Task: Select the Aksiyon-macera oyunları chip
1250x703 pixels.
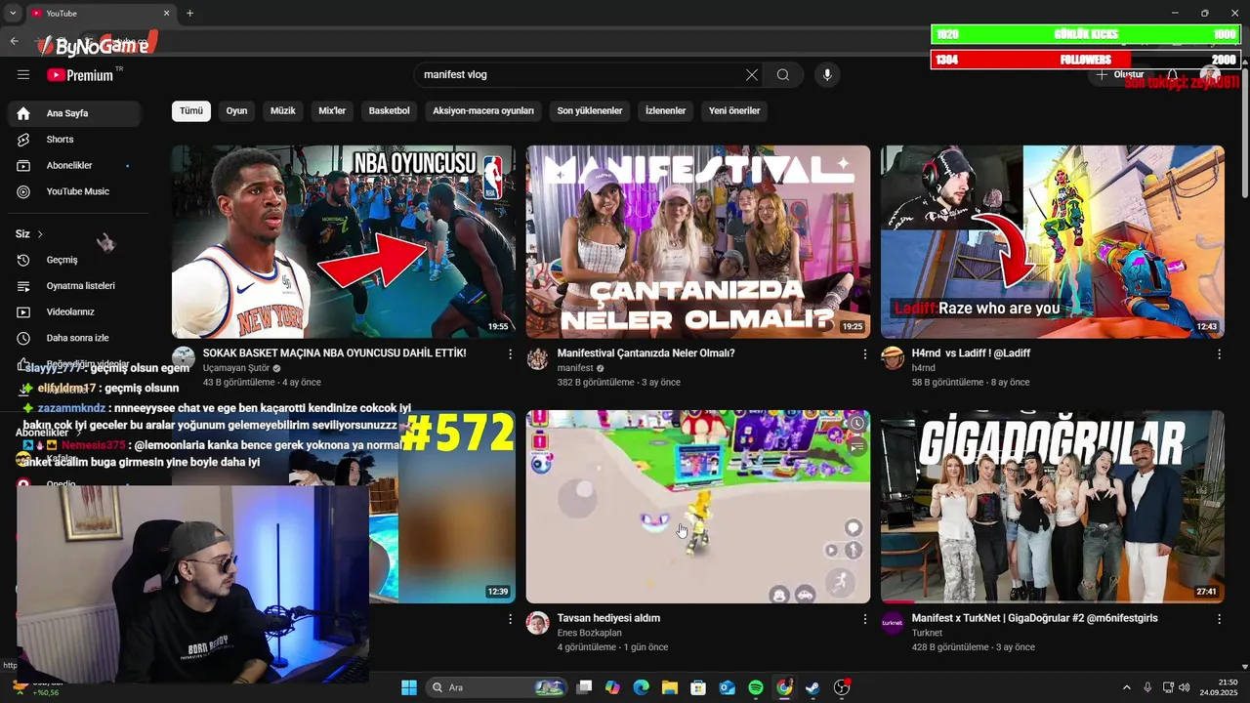Action: (483, 111)
